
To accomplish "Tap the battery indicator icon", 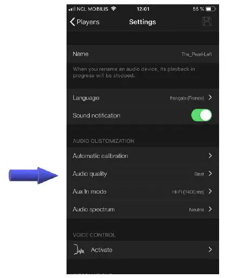I will tap(210, 9).
